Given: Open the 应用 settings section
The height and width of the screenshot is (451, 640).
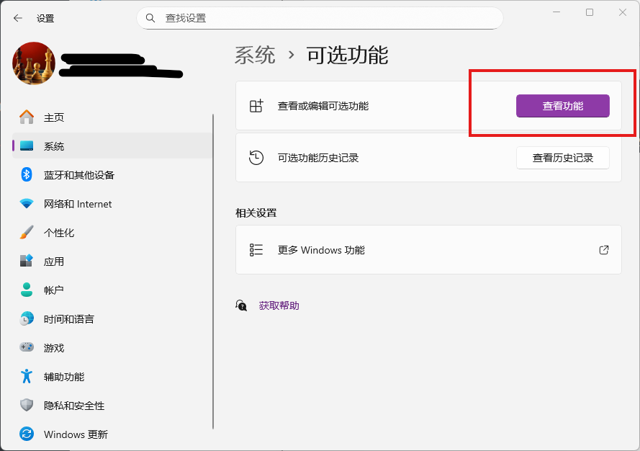Looking at the screenshot, I should [x=54, y=262].
